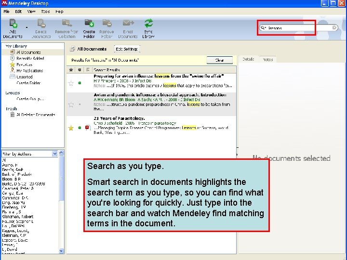Open the Help menu
The image size is (347, 260).
coord(59,12)
